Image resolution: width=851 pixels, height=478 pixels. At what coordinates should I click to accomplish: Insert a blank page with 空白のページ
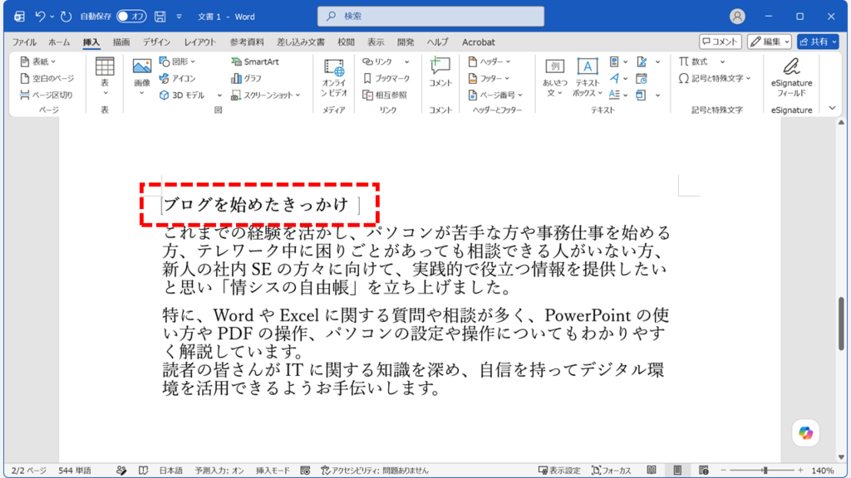pyautogui.click(x=47, y=79)
